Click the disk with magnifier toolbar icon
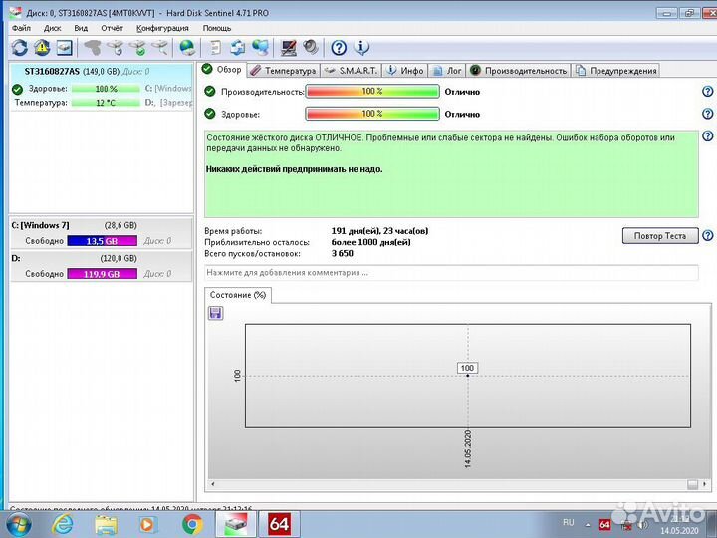Viewport: 717px width, 538px height. click(160, 47)
